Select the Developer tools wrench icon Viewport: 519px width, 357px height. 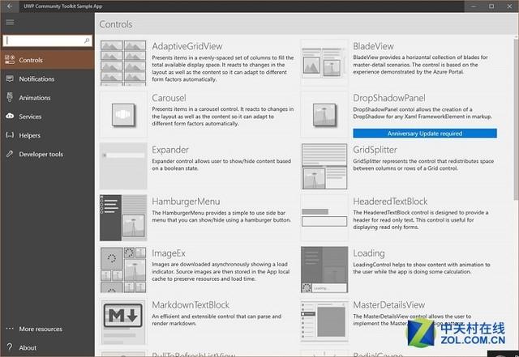10,154
